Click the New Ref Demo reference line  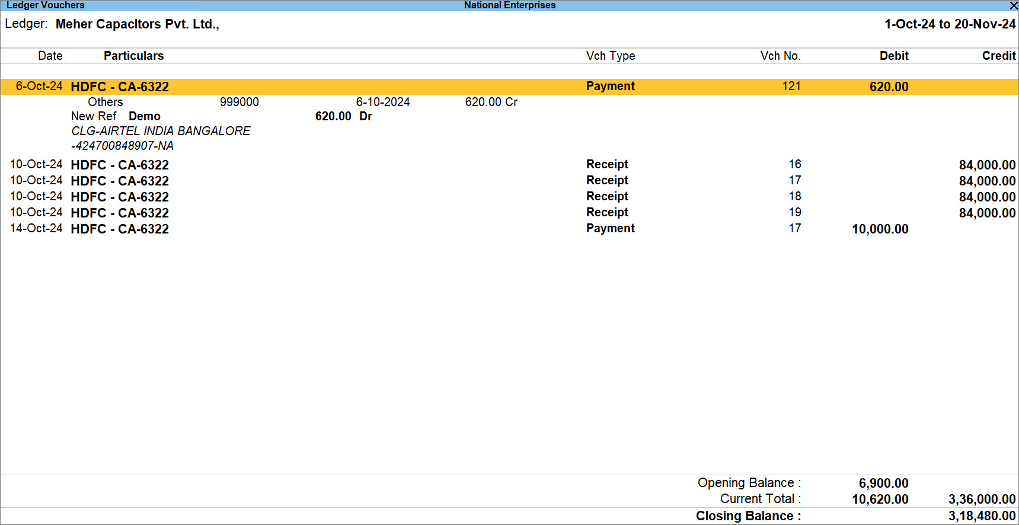(222, 116)
